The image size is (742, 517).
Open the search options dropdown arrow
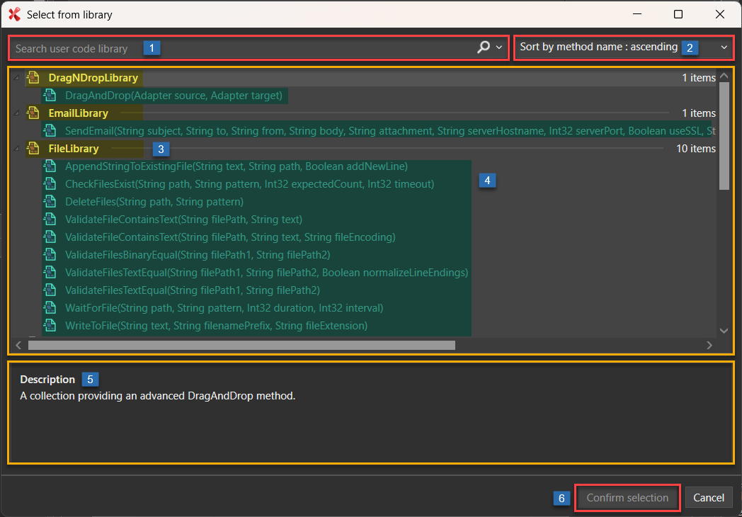tap(498, 47)
